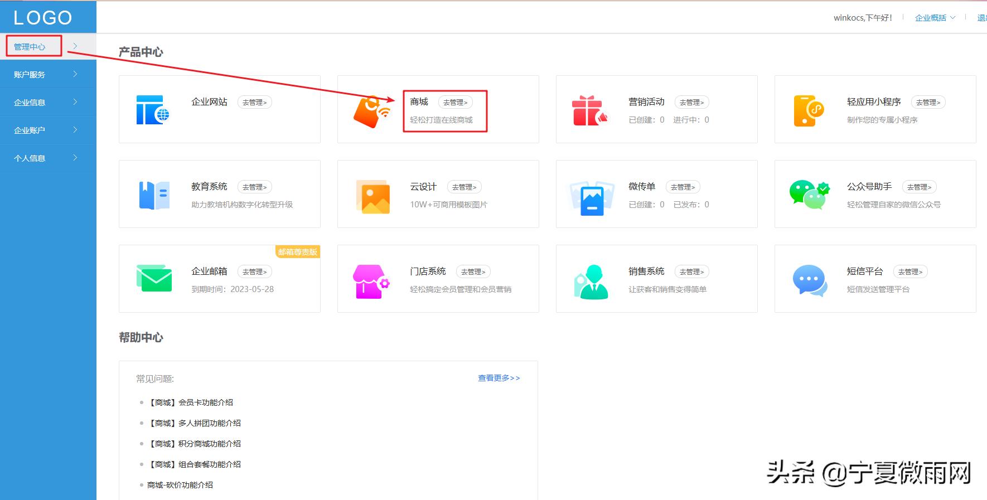The image size is (987, 500).
Task: Click 去管理 button for 云设计
Action: click(465, 187)
